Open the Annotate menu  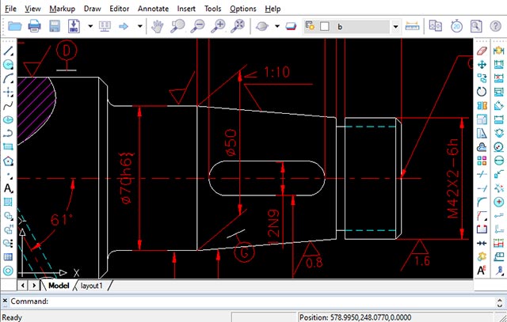click(153, 9)
